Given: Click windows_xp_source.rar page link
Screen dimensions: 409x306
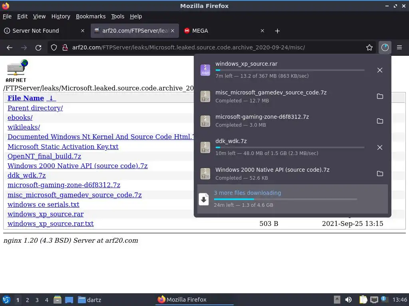Looking at the screenshot, I should (x=46, y=214).
